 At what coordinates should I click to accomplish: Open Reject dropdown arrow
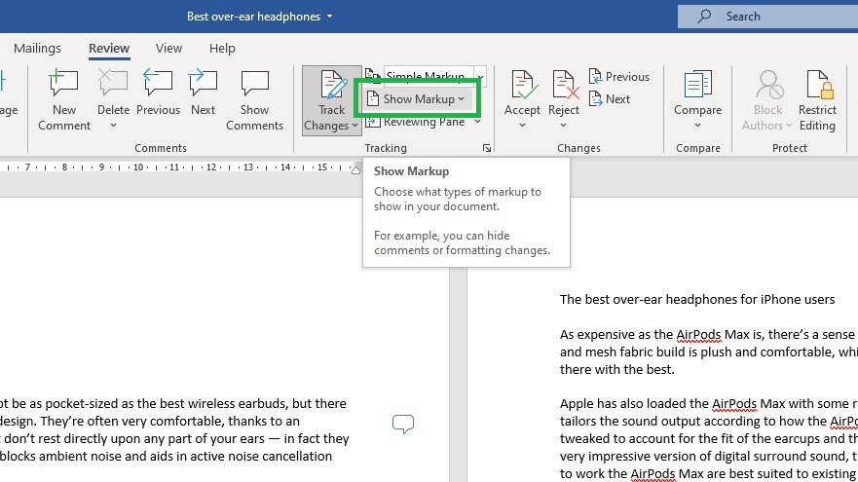click(x=563, y=126)
